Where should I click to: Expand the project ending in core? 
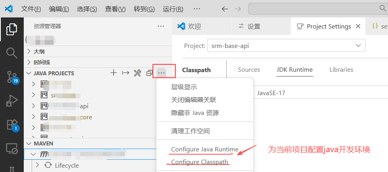[34, 117]
